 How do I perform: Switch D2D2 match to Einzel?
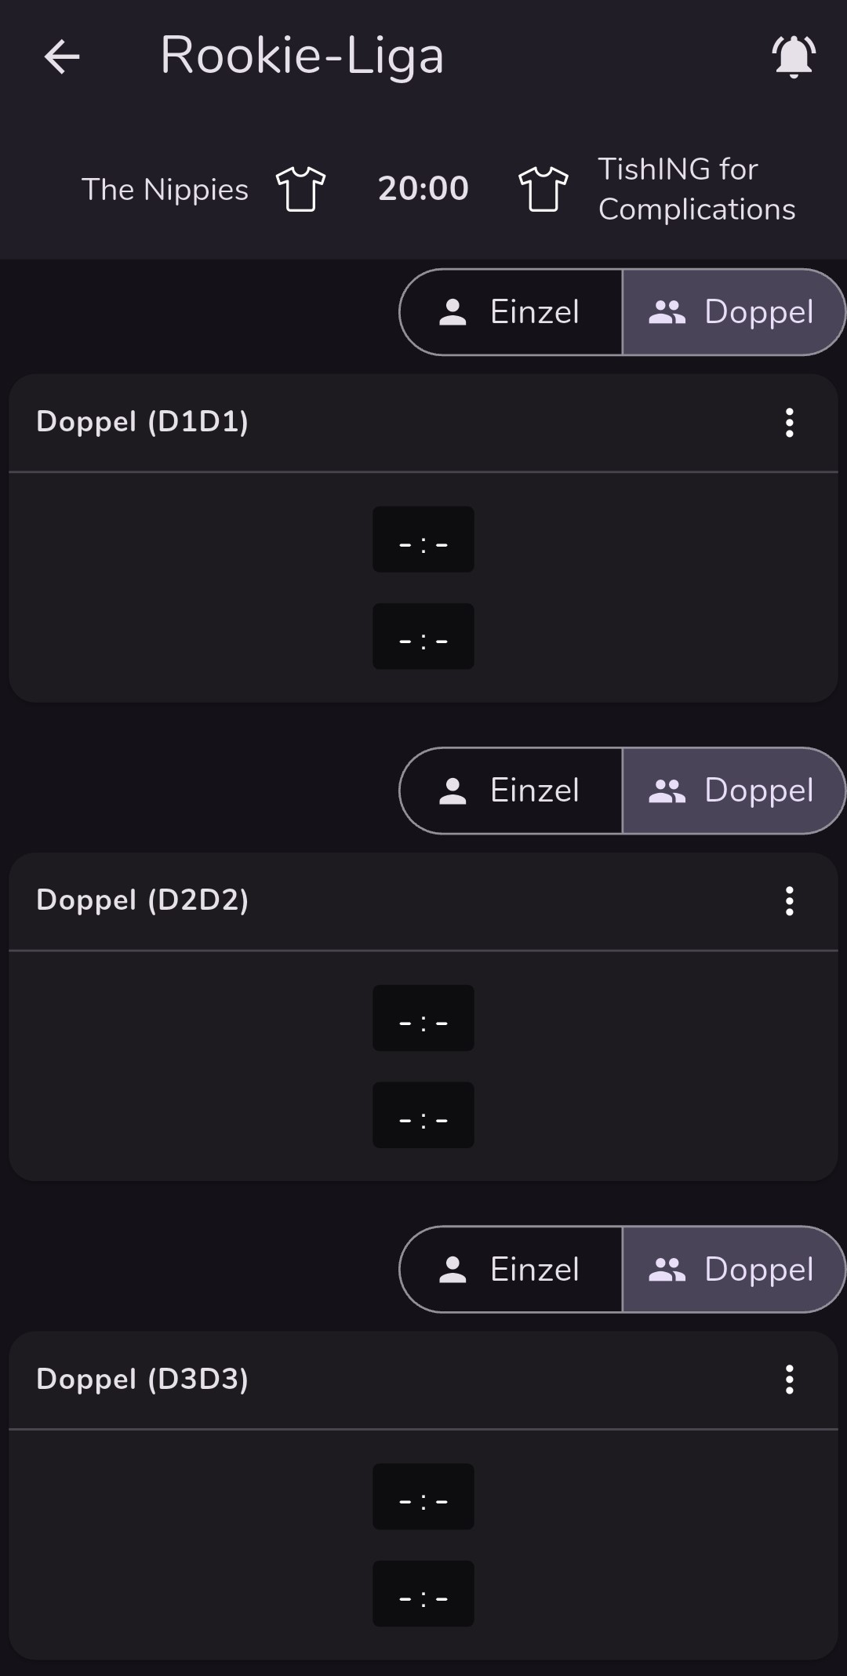coord(511,791)
